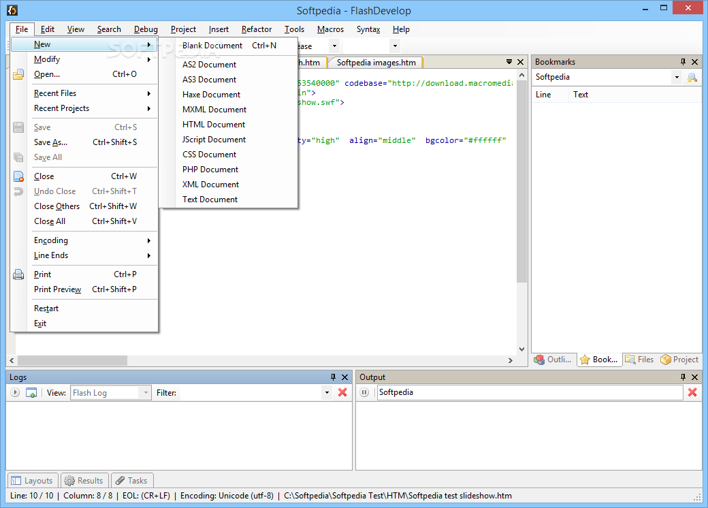708x508 pixels.
Task: Create a new MXML Document
Action: [229, 109]
